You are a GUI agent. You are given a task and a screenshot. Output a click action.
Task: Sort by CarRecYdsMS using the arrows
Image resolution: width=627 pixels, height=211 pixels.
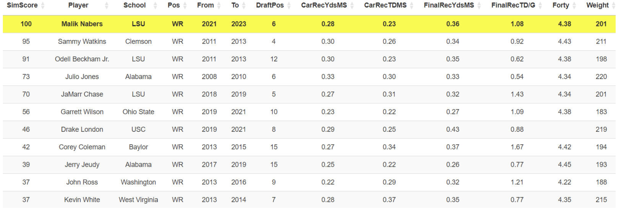point(352,5)
